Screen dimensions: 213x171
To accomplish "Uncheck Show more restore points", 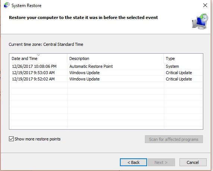I will pos(11,139).
